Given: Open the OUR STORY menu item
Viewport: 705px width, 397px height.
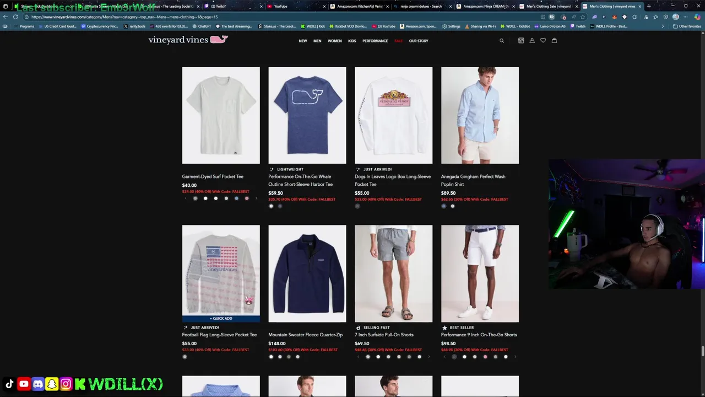Looking at the screenshot, I should coord(419,41).
